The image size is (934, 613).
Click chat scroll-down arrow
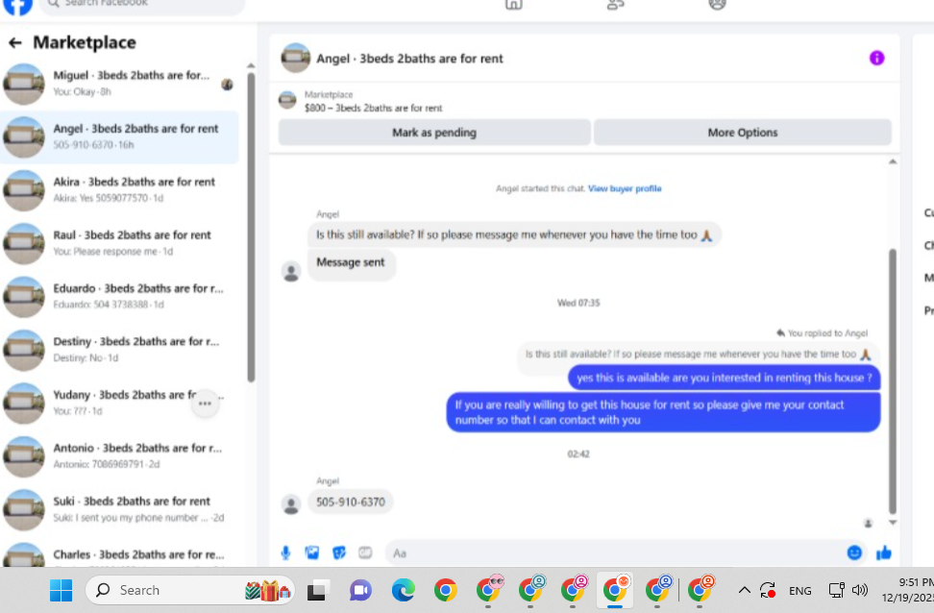[893, 523]
